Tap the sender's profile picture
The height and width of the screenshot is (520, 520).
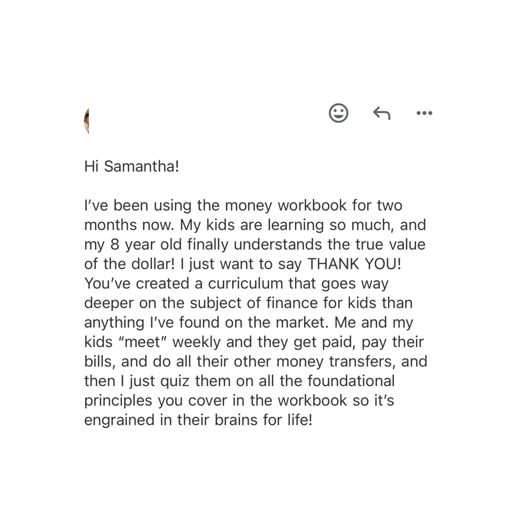point(87,120)
